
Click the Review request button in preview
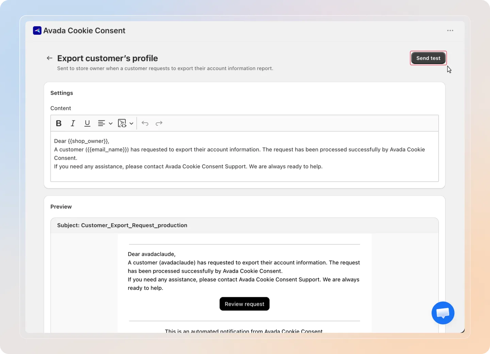pos(244,304)
